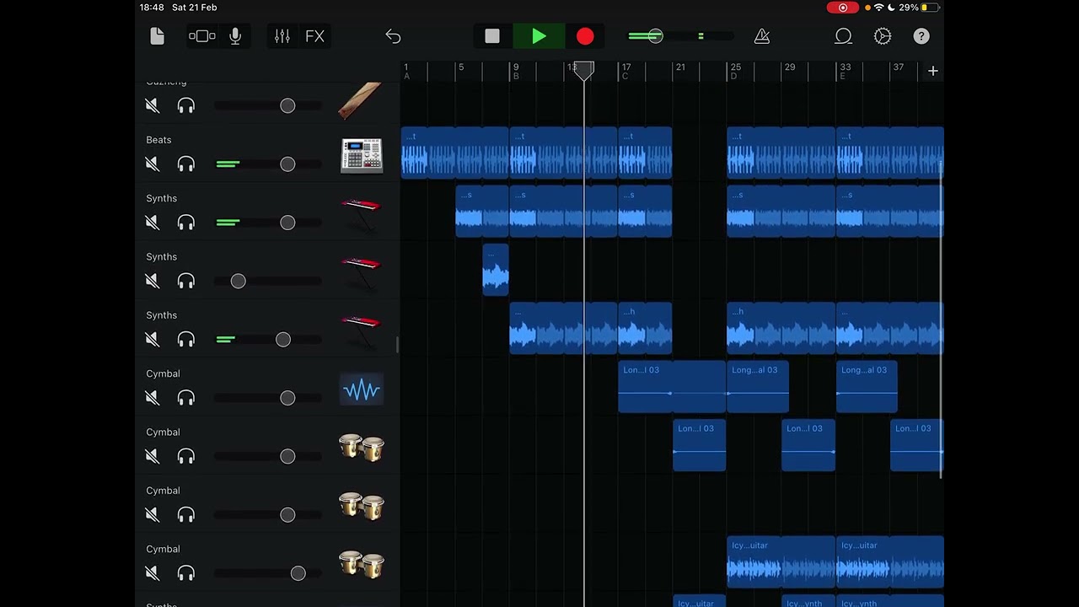Solo the Beats track with headphones

tap(186, 164)
